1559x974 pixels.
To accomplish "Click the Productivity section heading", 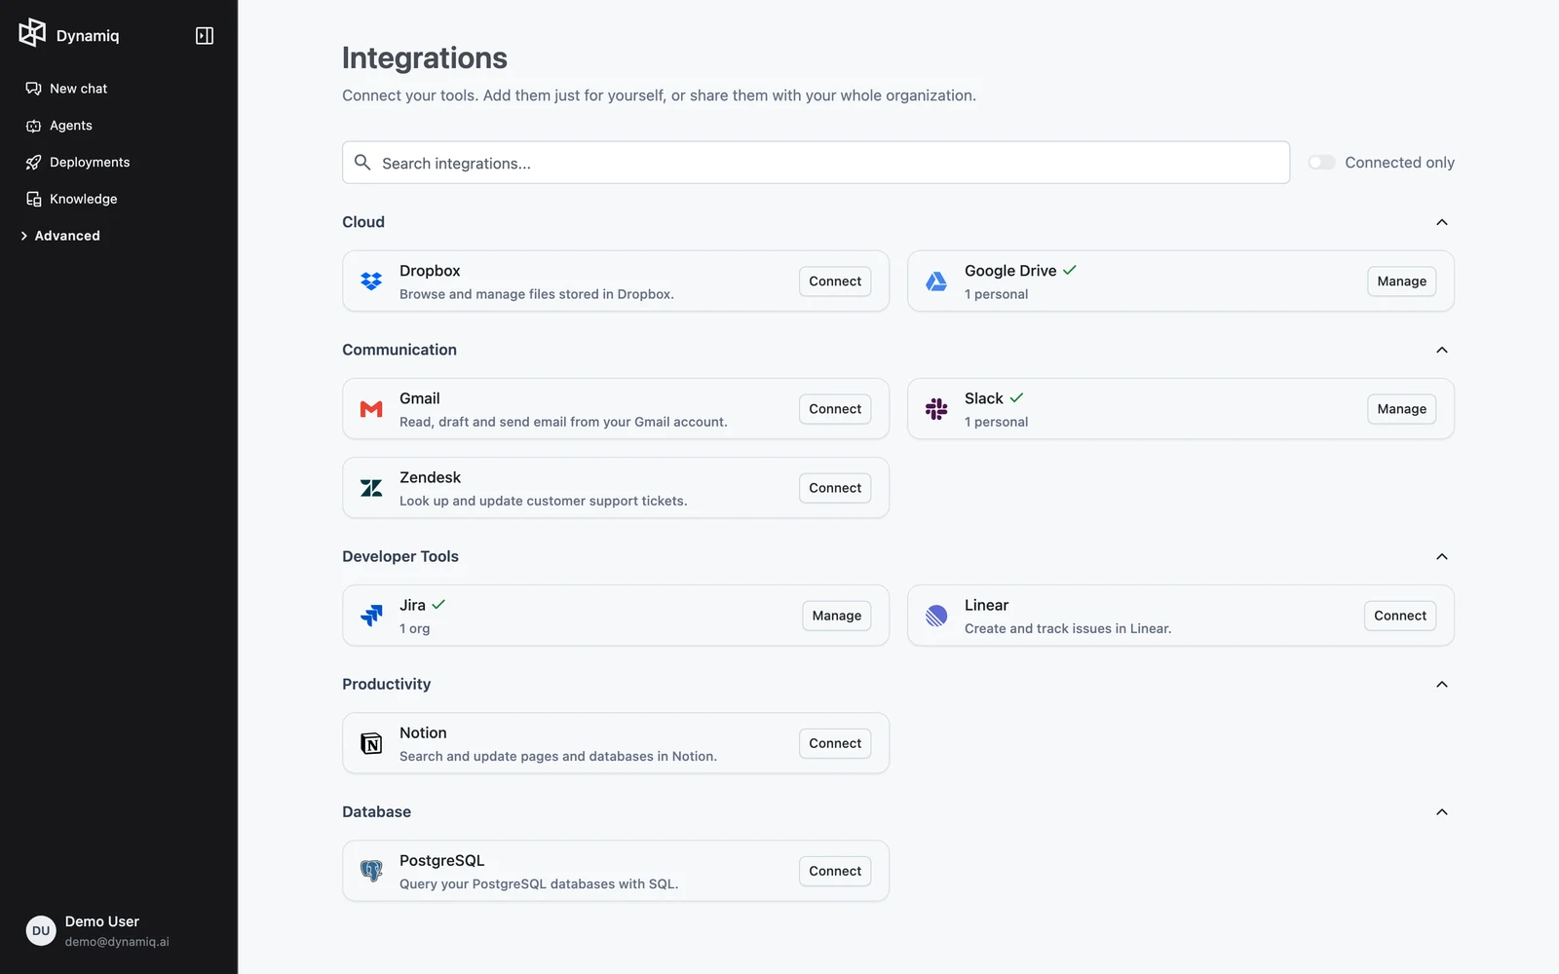I will pyautogui.click(x=386, y=684).
